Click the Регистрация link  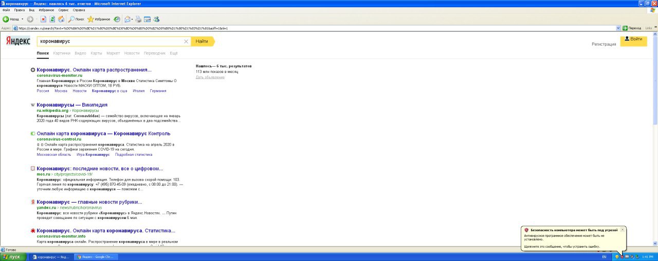(604, 44)
